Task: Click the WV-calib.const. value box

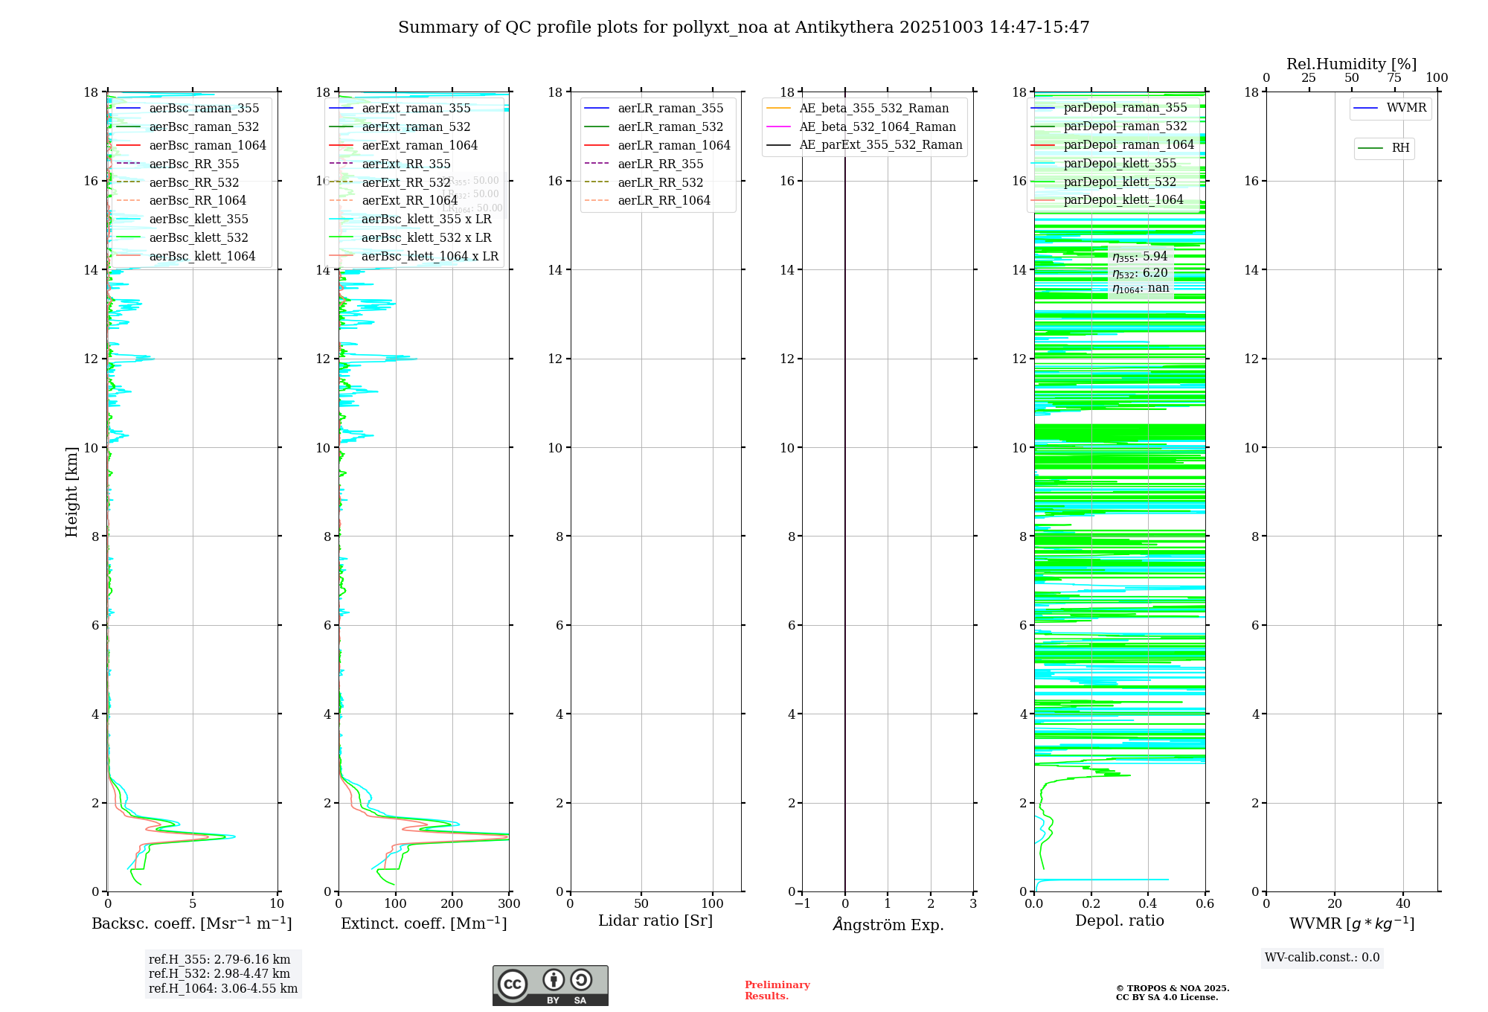Action: pyautogui.click(x=1321, y=958)
